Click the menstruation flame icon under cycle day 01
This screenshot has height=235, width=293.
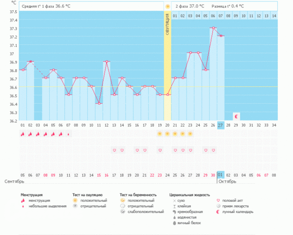click(x=22, y=134)
